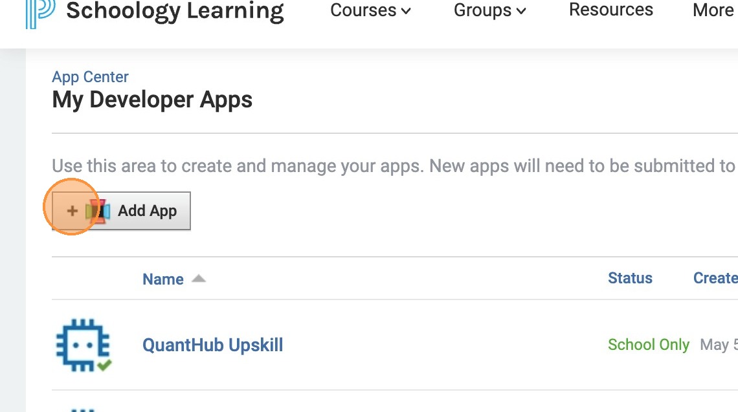Open the More menu in the header
The width and height of the screenshot is (738, 412).
coord(713,10)
